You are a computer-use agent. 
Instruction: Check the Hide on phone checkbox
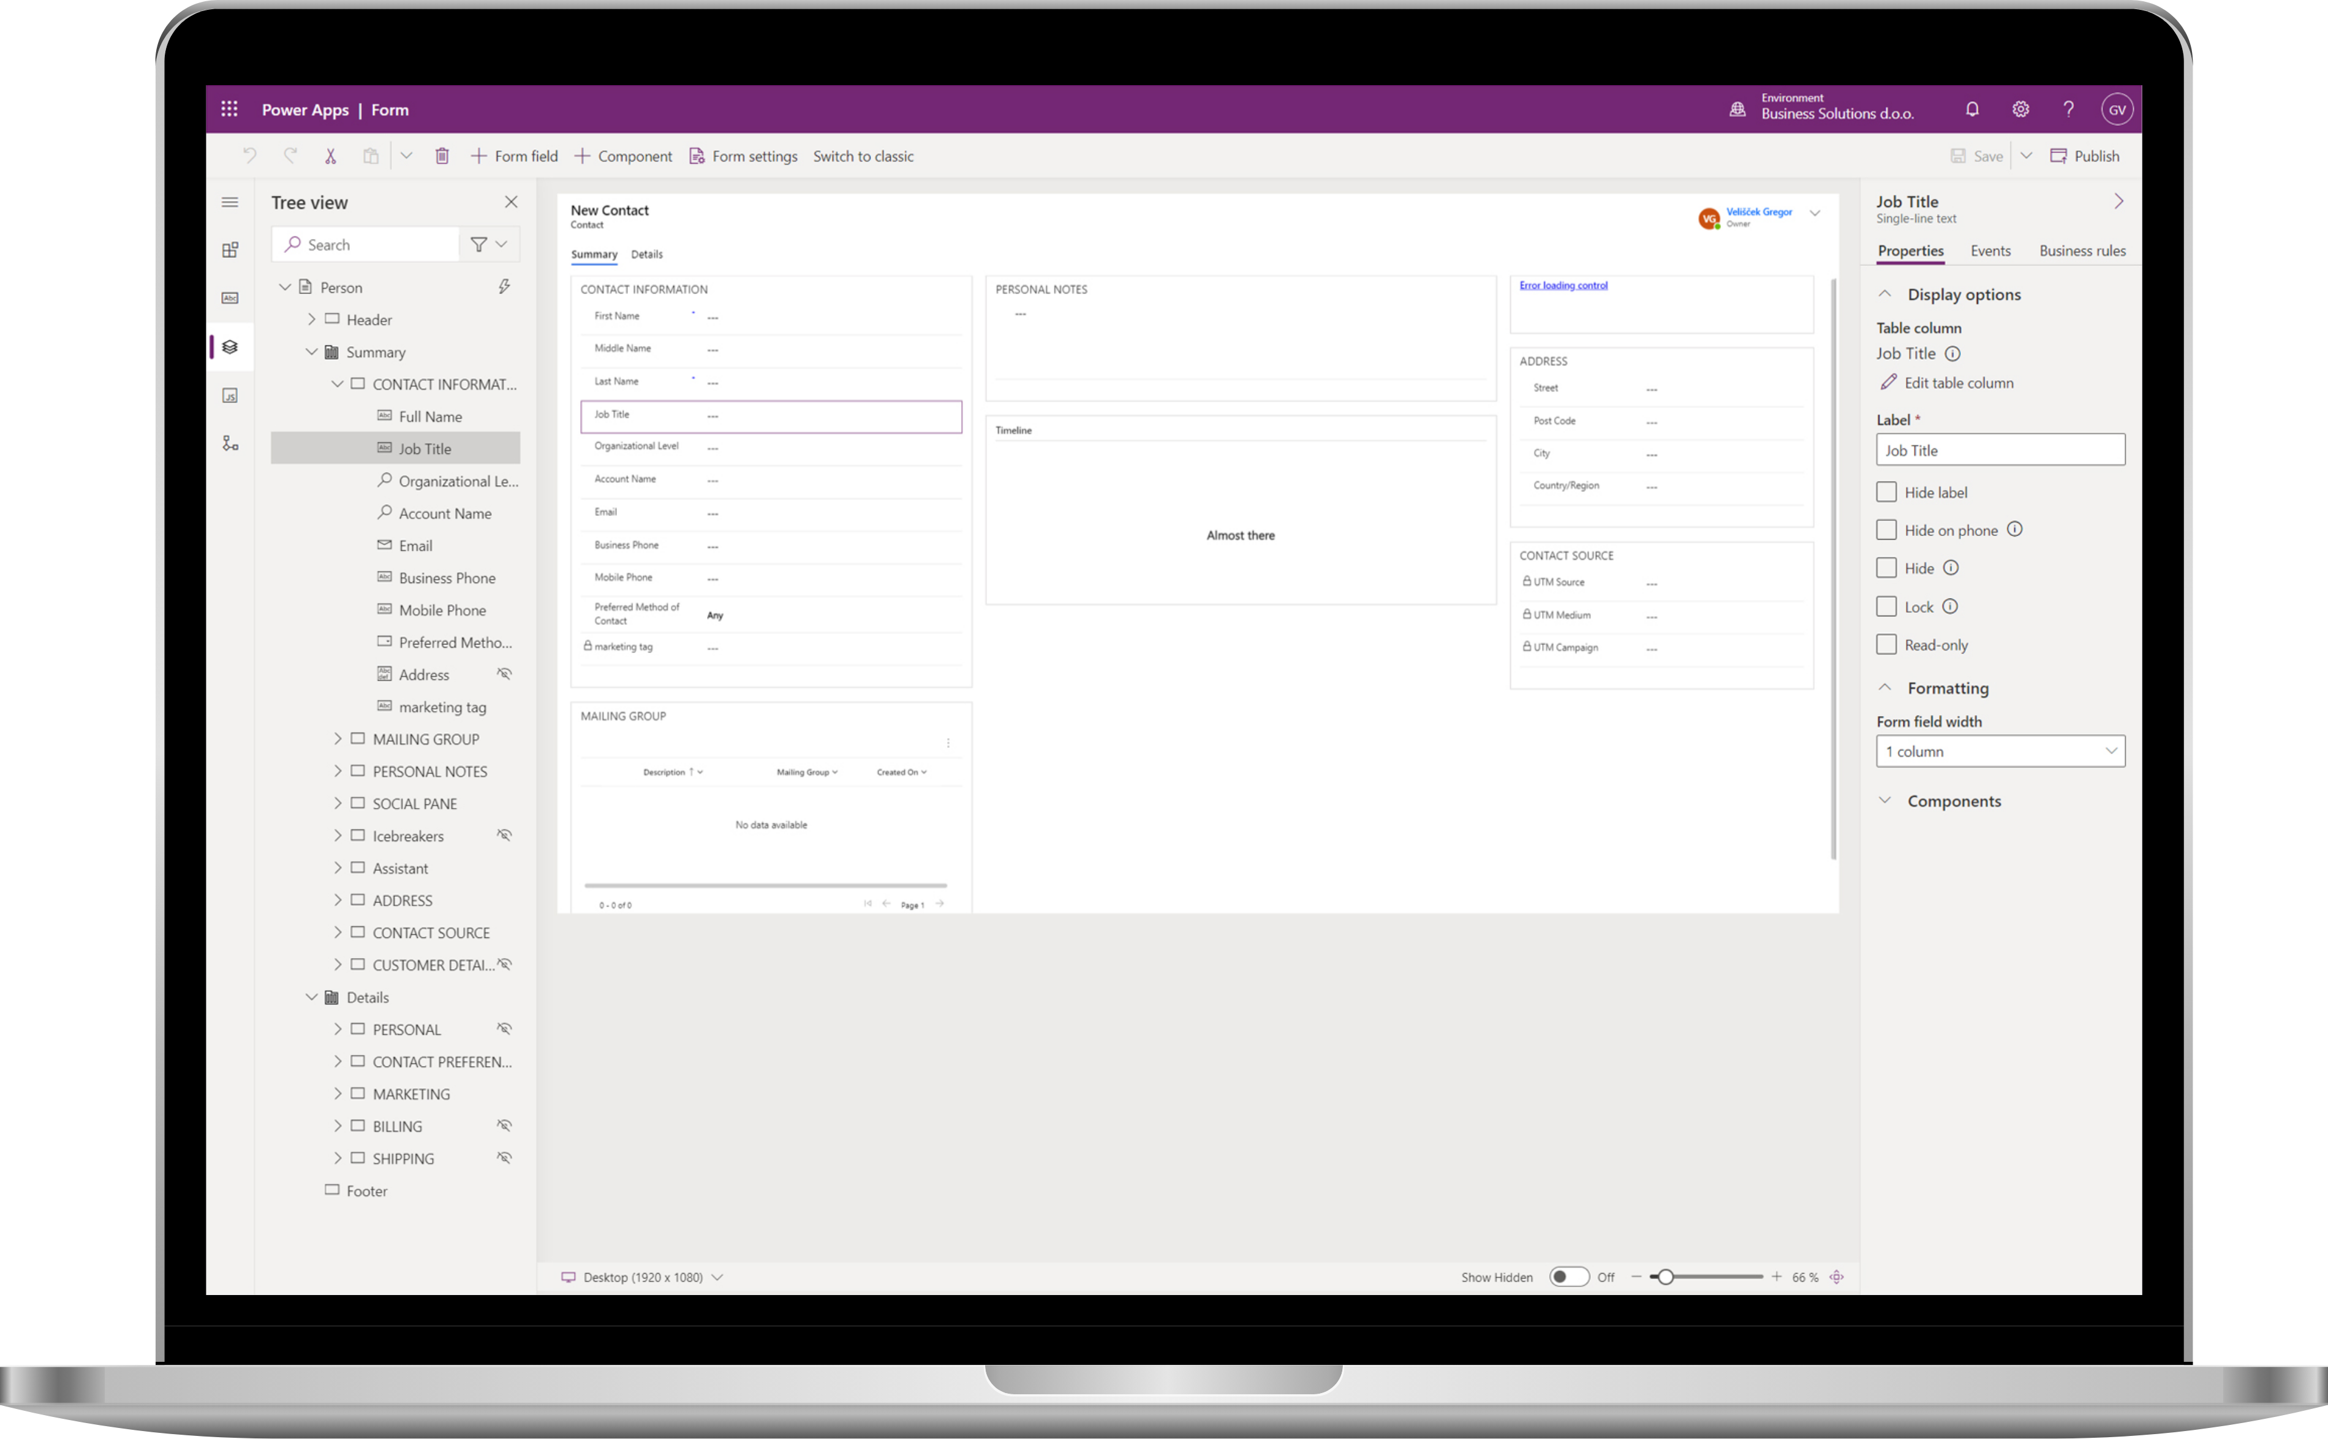[x=1886, y=530]
